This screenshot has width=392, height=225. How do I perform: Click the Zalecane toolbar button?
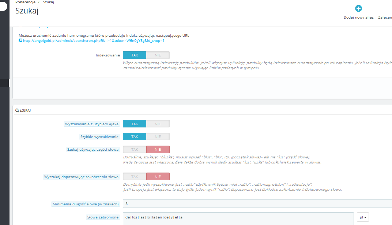pos(385,17)
